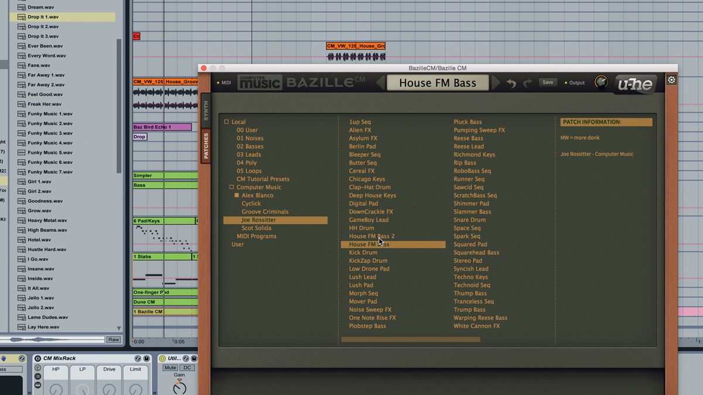Click the Save button in Bazille

[548, 82]
